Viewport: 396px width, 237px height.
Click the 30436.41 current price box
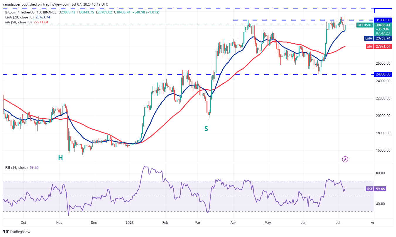[383, 25]
